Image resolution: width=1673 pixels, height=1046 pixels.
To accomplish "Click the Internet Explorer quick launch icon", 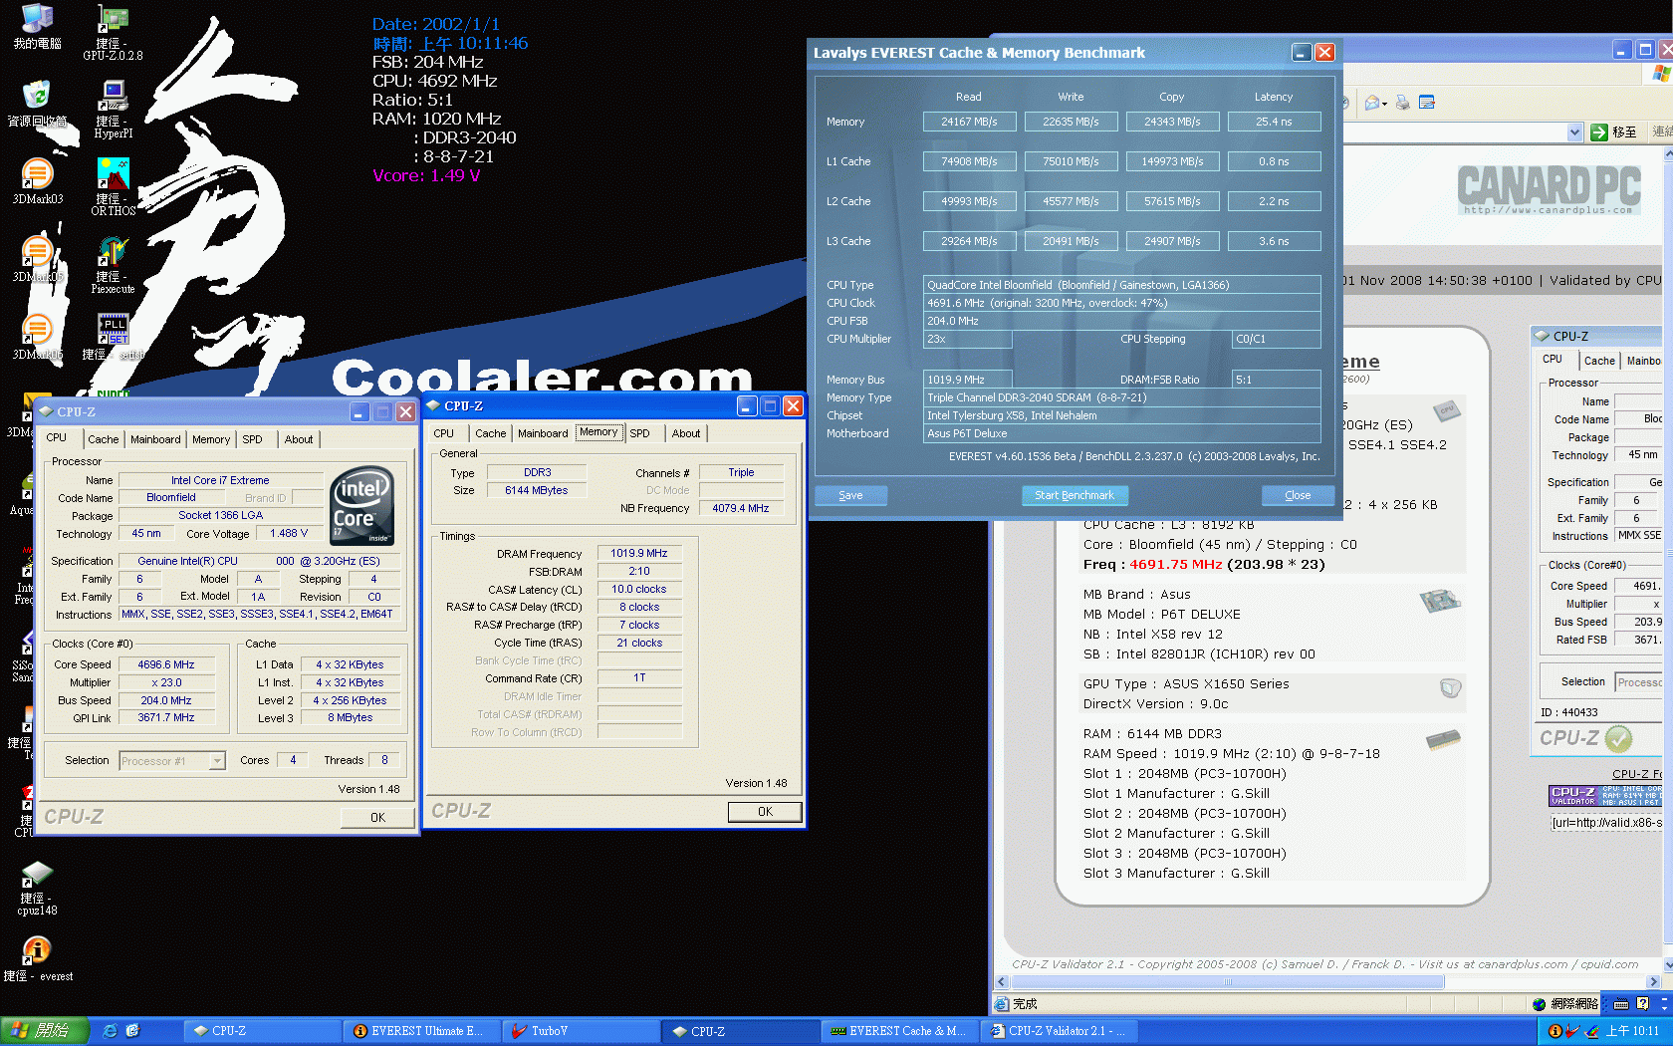I will (111, 1031).
